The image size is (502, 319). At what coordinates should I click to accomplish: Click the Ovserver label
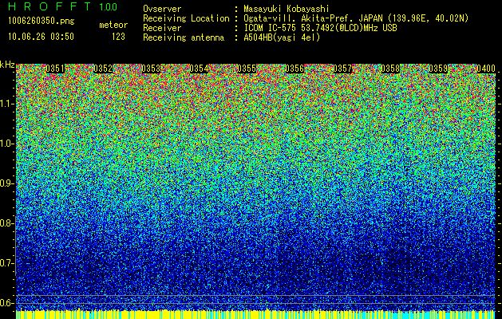(x=162, y=9)
